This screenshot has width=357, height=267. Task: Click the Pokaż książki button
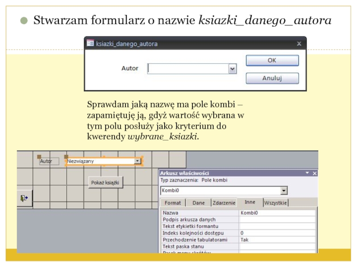(x=105, y=183)
